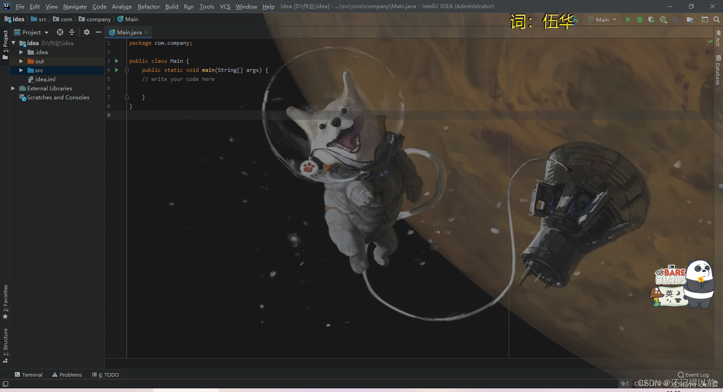The height and width of the screenshot is (392, 723).
Task: Click the idea breadcrumb in navigation bar
Action: tap(14, 19)
